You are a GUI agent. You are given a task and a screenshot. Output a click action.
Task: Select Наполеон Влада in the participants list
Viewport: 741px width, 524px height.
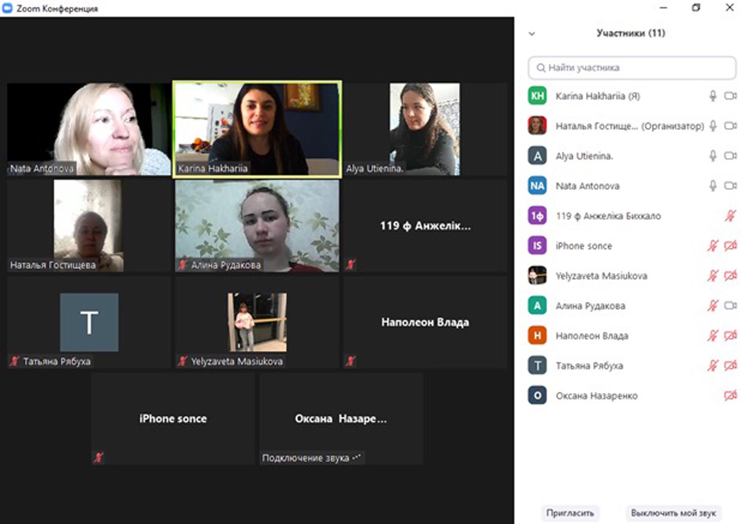591,336
